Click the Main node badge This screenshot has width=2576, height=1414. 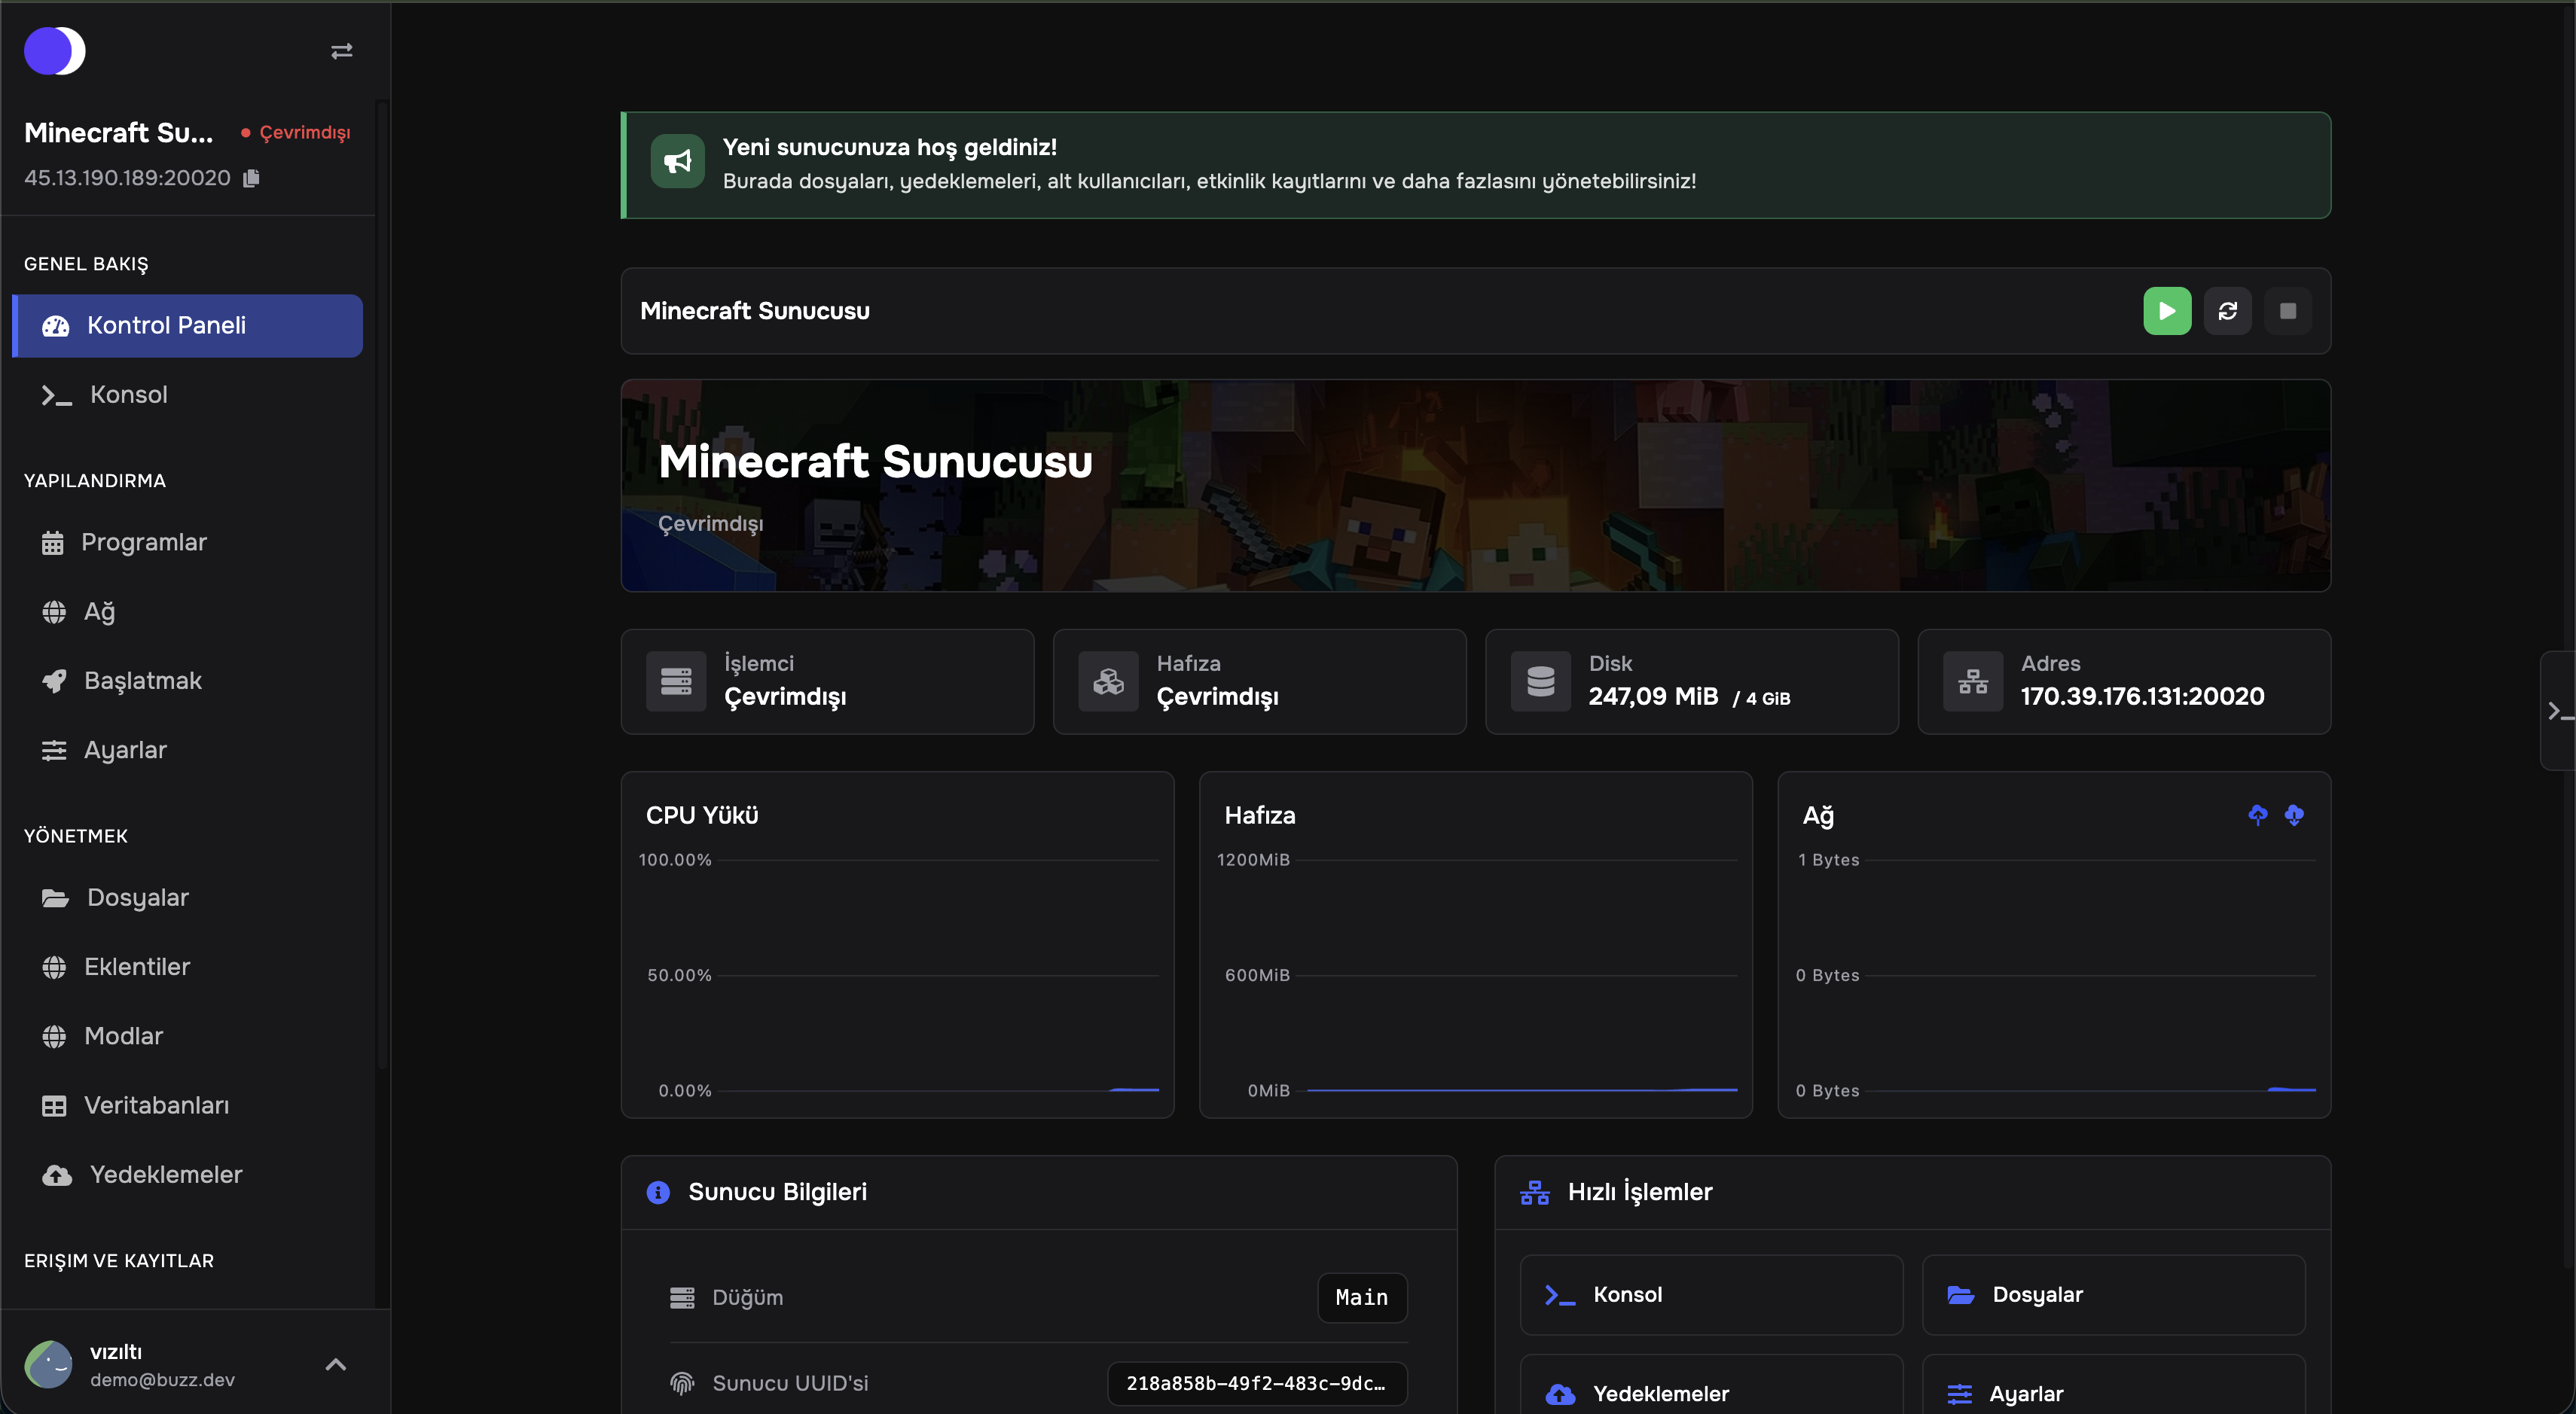(x=1361, y=1297)
